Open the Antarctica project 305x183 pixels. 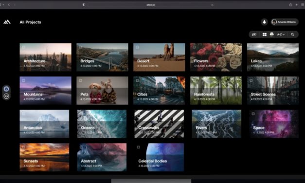click(44, 124)
